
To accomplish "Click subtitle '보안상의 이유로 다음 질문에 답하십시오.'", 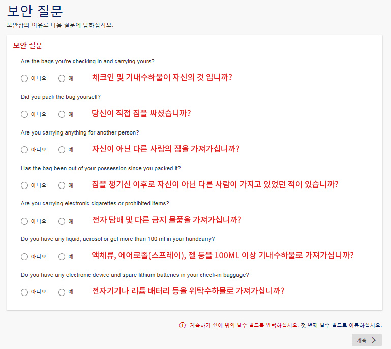I will 60,25.
